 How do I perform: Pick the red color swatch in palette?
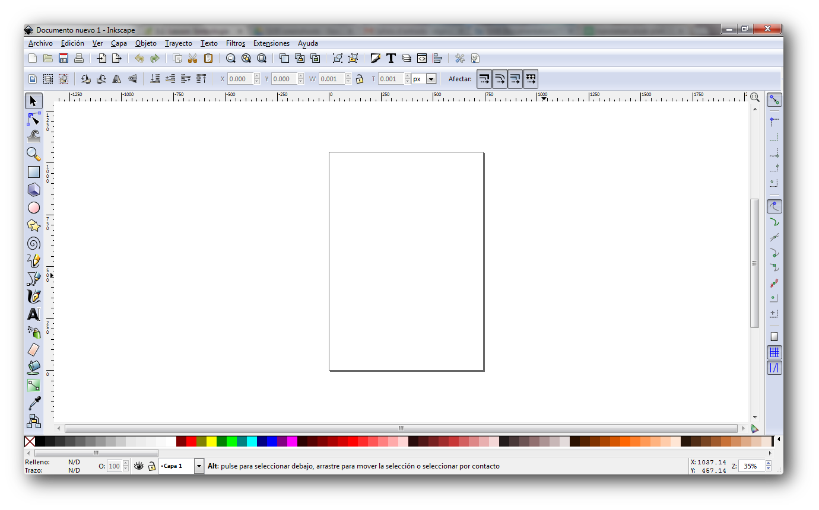click(191, 441)
